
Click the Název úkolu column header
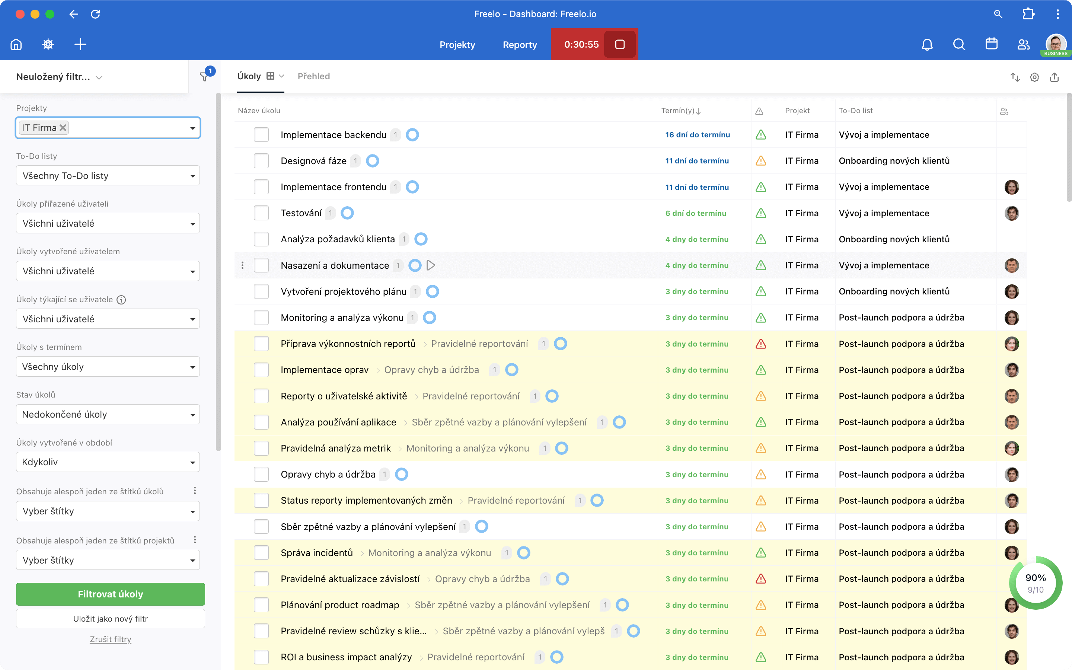click(x=259, y=111)
